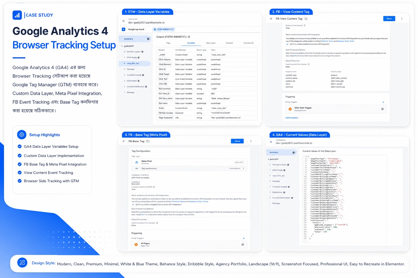418x278 pixels.
Task: Click help icon next to Custom Event (event)
Action: (305, 26)
